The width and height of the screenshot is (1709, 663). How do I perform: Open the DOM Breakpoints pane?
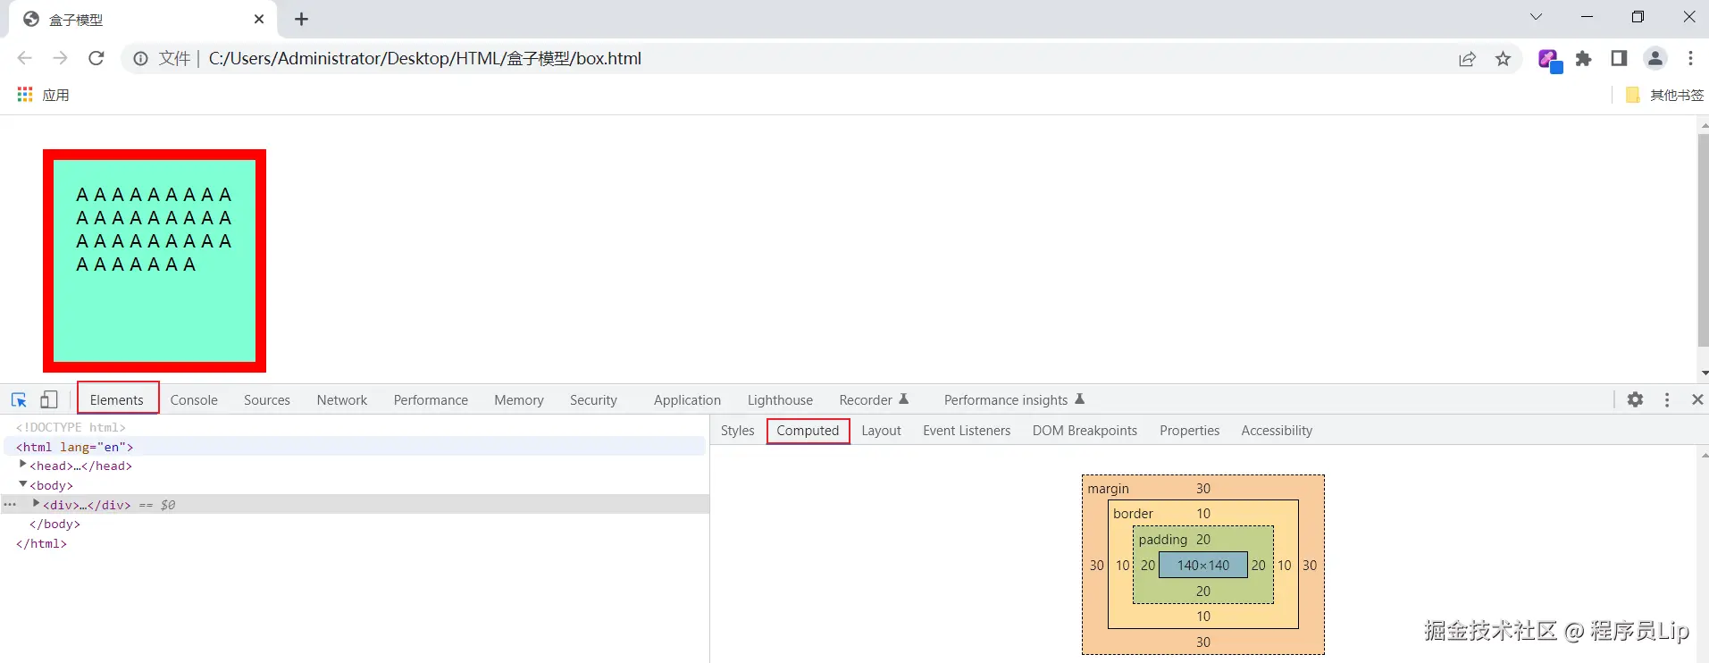pos(1085,430)
